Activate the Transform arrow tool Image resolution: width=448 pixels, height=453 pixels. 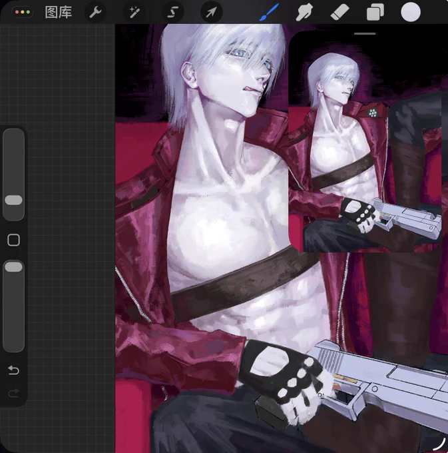point(211,13)
